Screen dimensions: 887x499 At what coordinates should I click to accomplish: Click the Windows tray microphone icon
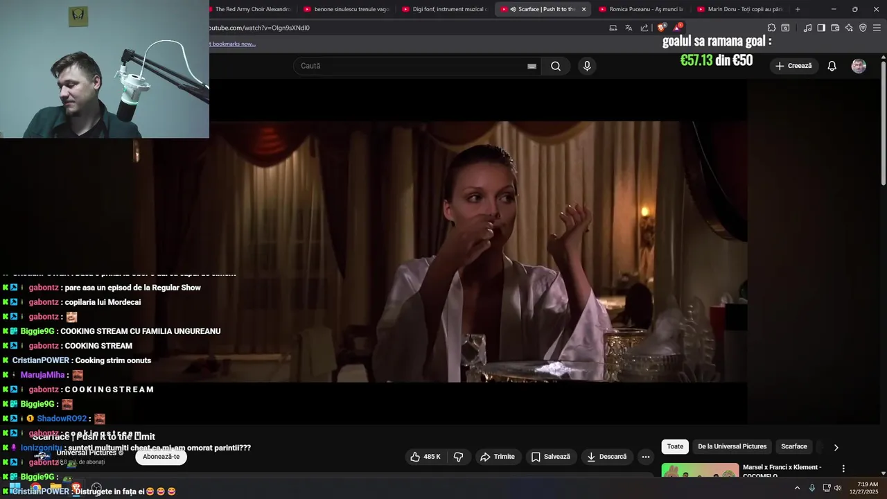[811, 488]
